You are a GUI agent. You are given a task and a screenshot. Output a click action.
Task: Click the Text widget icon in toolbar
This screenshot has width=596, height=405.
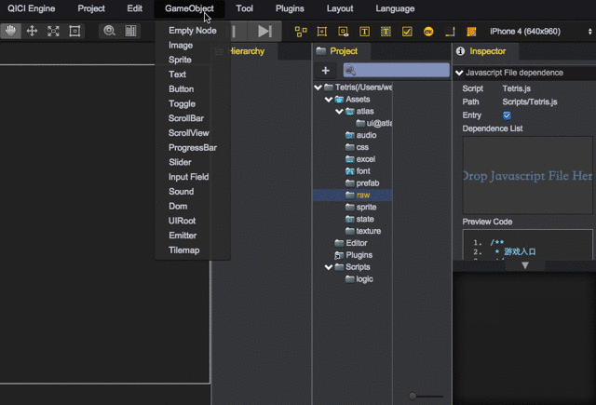(x=363, y=31)
